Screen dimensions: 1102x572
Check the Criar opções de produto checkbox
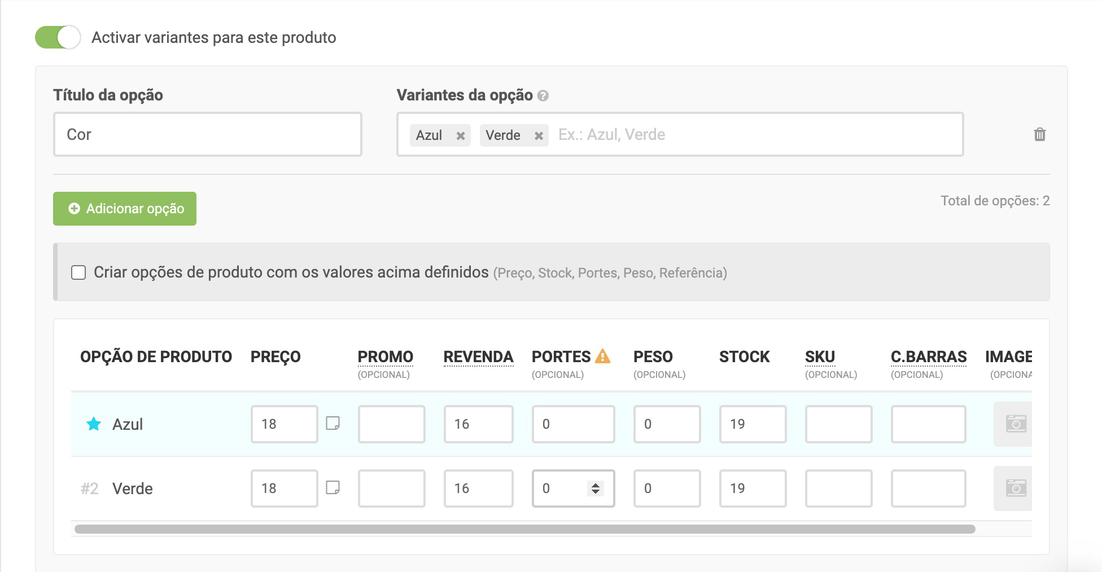(78, 273)
